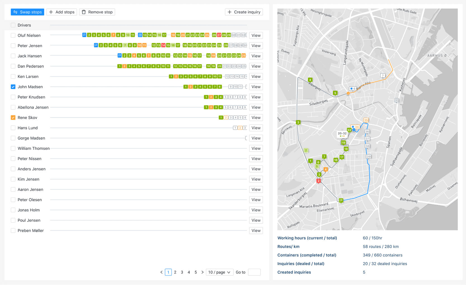Click orange marker 35 on the map
The width and height of the screenshot is (466, 285).
click(x=366, y=120)
